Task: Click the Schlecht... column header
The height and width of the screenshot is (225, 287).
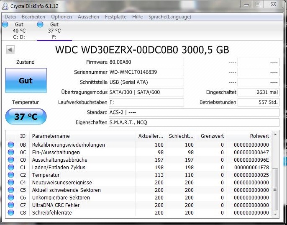Action: click(181, 136)
